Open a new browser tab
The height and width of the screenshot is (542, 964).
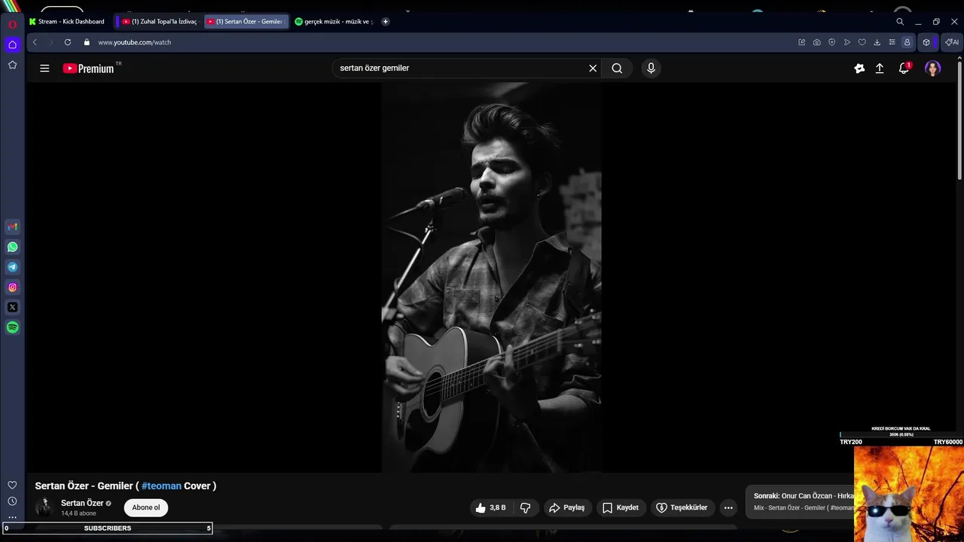pos(386,22)
